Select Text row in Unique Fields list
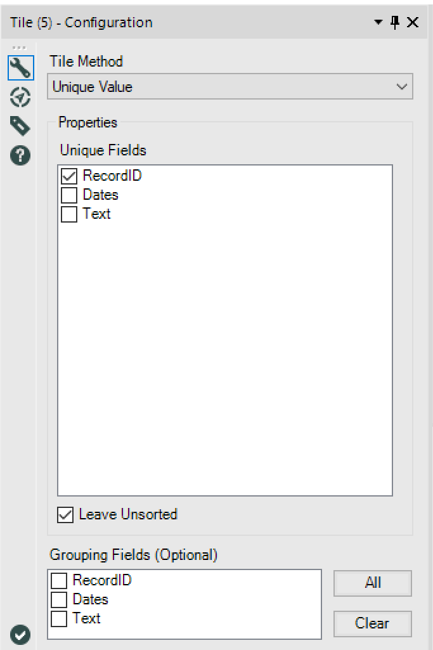This screenshot has height=650, width=433. [x=99, y=214]
